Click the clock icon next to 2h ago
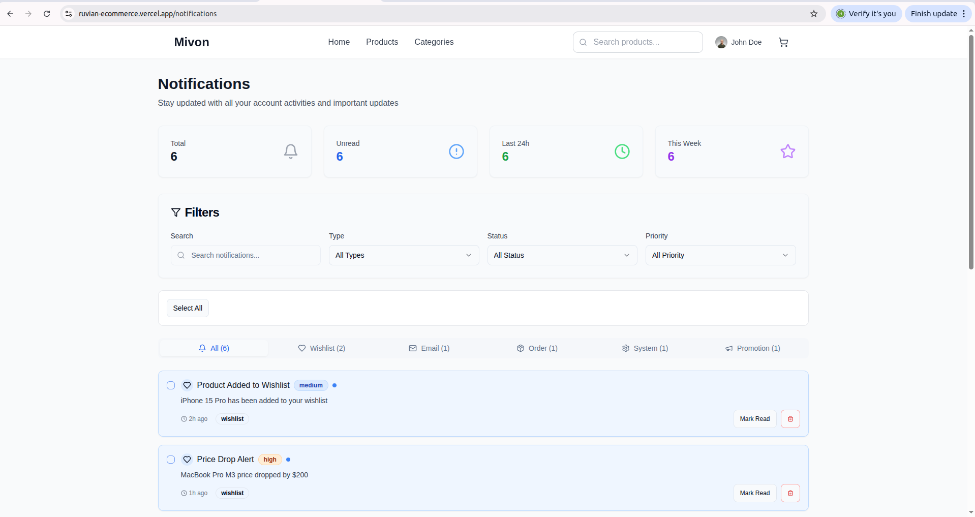This screenshot has height=517, width=975. 184,419
